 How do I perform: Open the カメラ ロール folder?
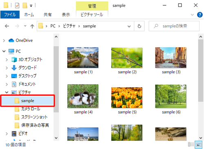27,109
